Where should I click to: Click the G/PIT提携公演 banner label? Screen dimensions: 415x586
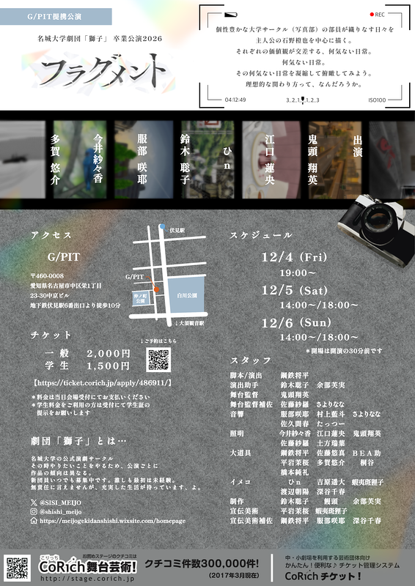point(56,17)
